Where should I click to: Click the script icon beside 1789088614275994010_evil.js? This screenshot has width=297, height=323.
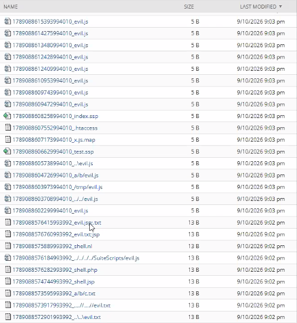pyautogui.click(x=7, y=33)
